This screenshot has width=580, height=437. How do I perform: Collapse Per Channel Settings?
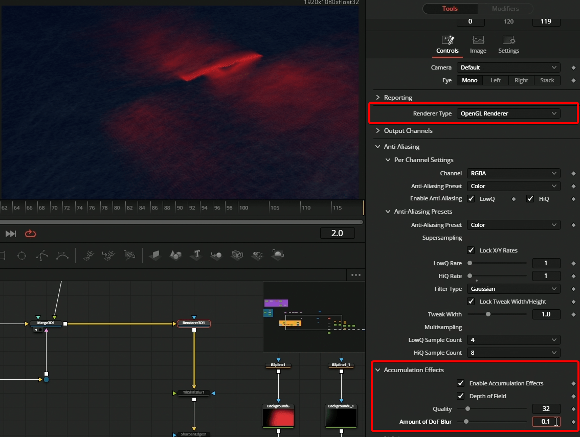(x=388, y=159)
